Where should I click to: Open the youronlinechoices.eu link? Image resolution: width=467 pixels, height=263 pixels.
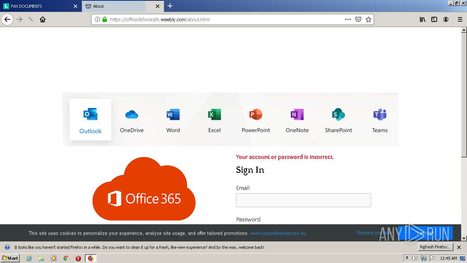pyautogui.click(x=278, y=233)
